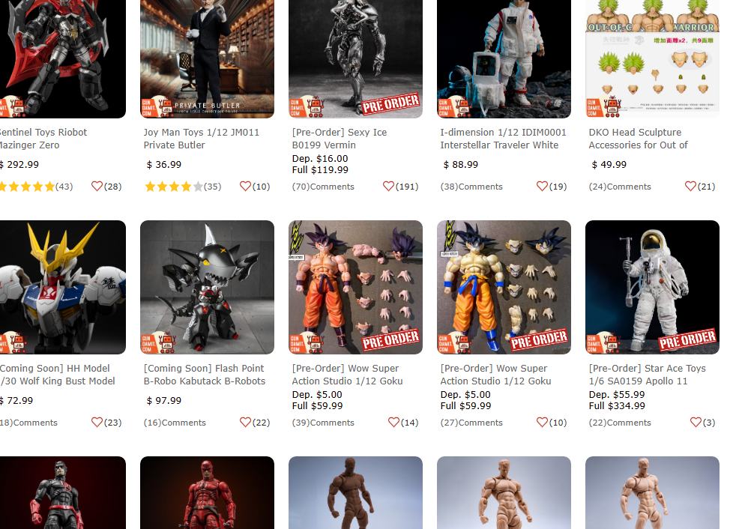Favorite the Interstellar Traveler White item
Image resolution: width=736 pixels, height=529 pixels.
coord(542,187)
